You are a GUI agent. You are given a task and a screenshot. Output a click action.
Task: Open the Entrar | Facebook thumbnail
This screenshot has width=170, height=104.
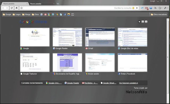133,63
